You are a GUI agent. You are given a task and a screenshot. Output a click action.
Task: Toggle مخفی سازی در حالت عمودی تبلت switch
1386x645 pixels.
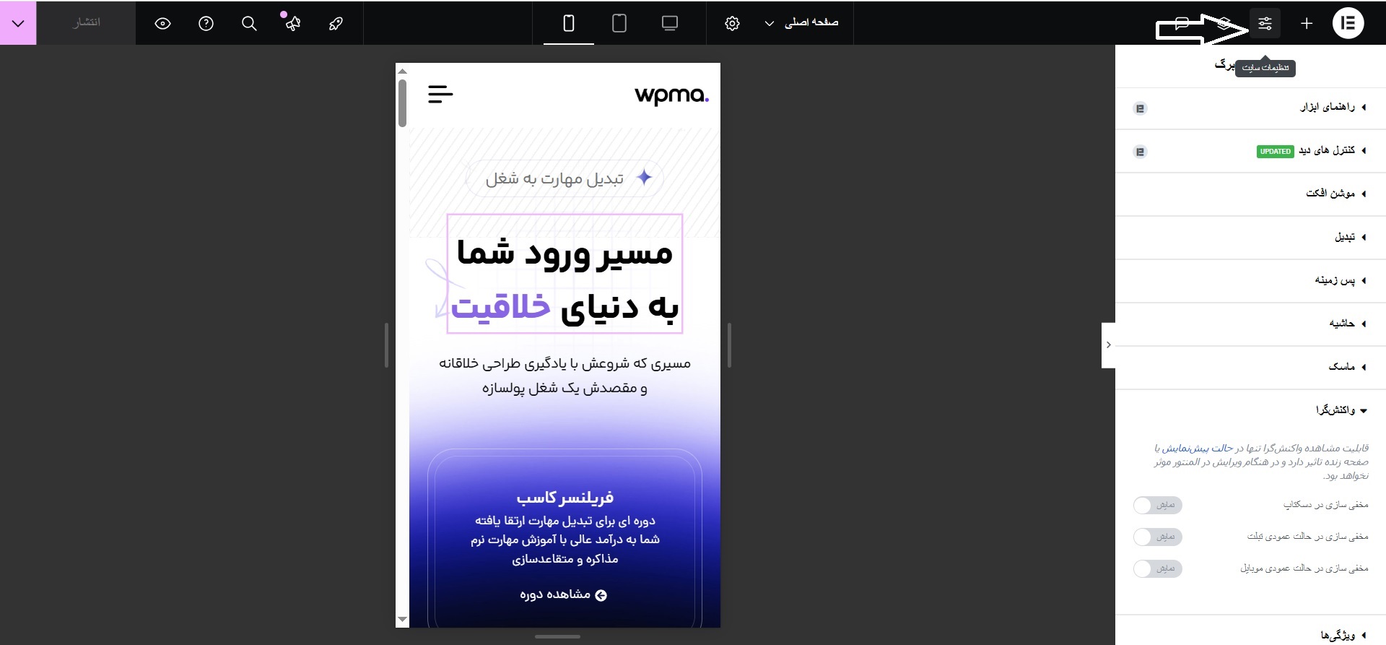click(1157, 537)
